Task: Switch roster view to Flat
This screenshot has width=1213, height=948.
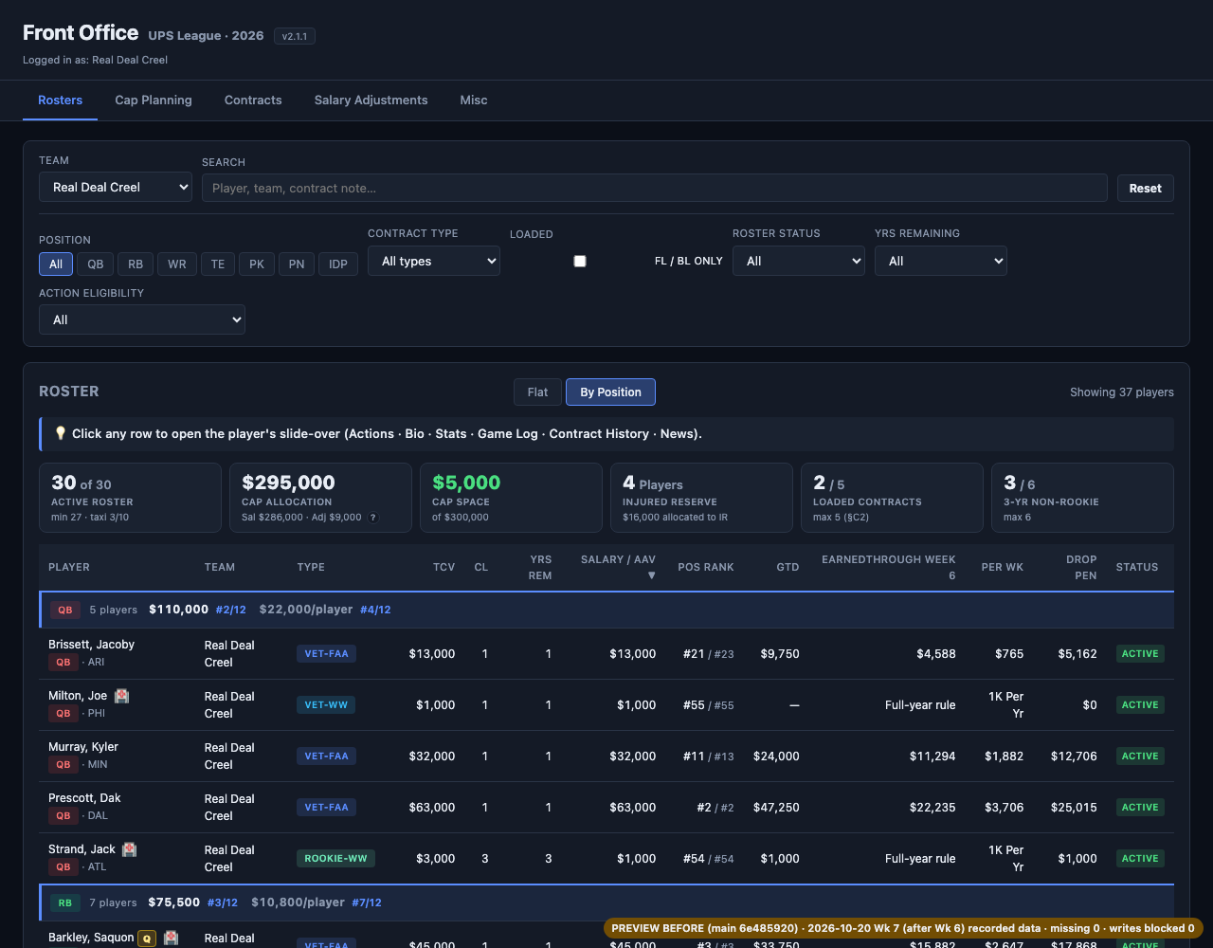Action: coord(538,392)
